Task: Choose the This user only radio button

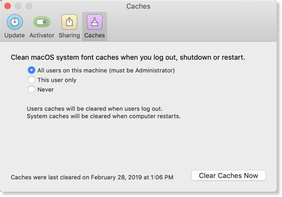Action: [31, 80]
